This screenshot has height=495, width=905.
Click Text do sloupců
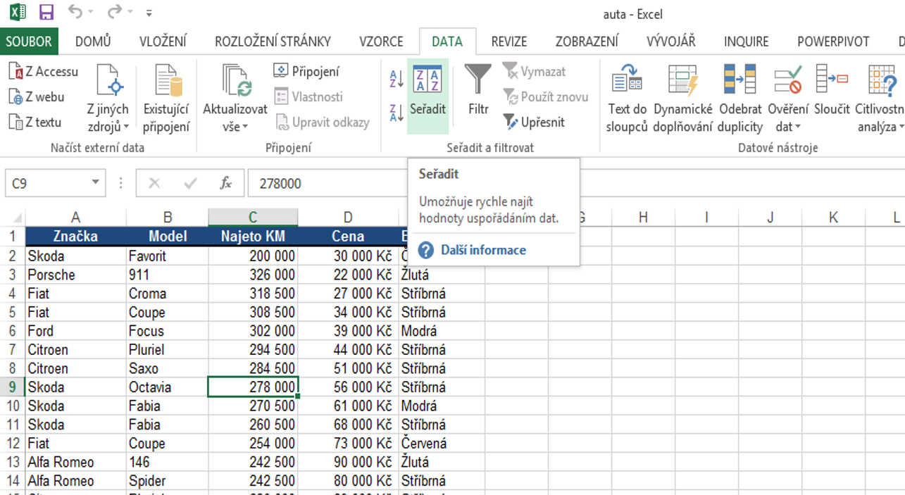tap(627, 99)
